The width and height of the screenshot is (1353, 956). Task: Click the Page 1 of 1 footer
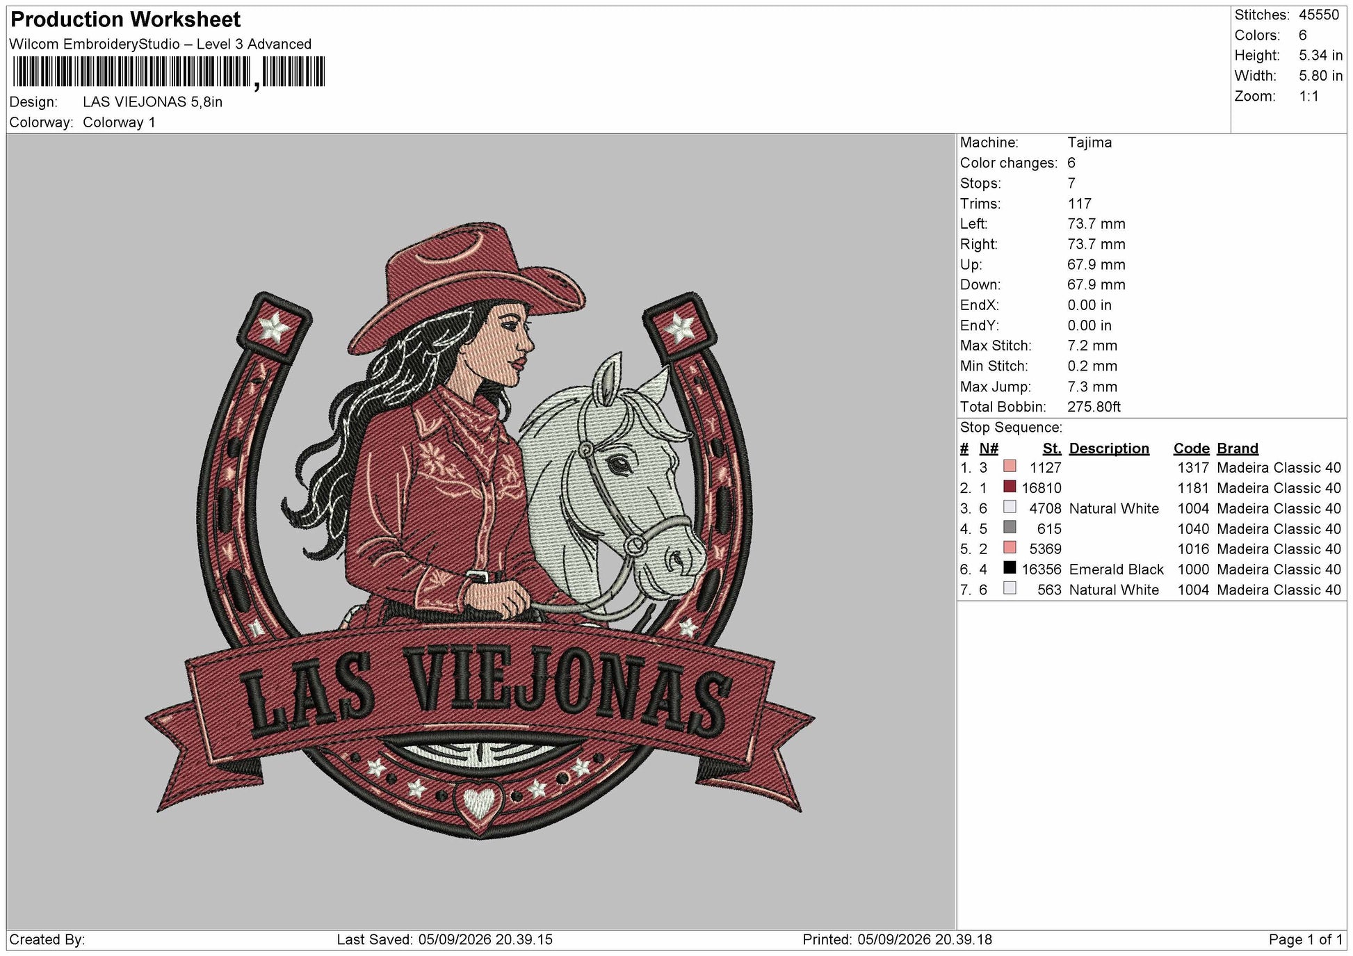click(x=1305, y=939)
